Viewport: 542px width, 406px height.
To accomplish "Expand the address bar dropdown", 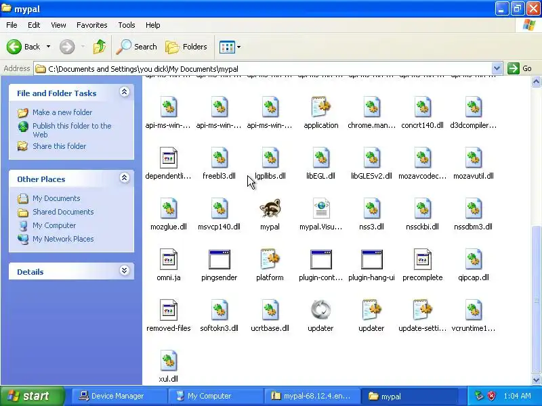I will point(497,68).
